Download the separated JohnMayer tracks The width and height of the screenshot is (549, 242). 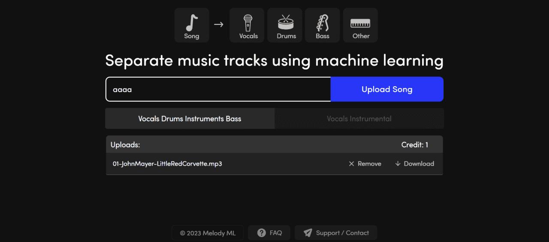click(415, 163)
